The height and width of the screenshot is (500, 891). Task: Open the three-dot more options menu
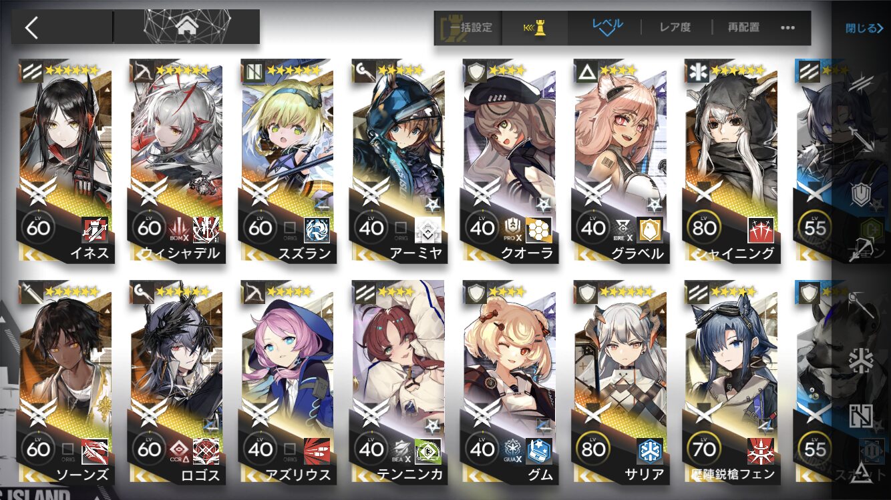pos(787,28)
